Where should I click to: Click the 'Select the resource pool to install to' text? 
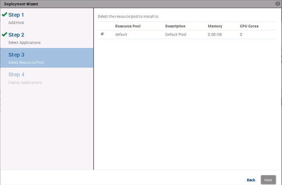click(x=128, y=16)
